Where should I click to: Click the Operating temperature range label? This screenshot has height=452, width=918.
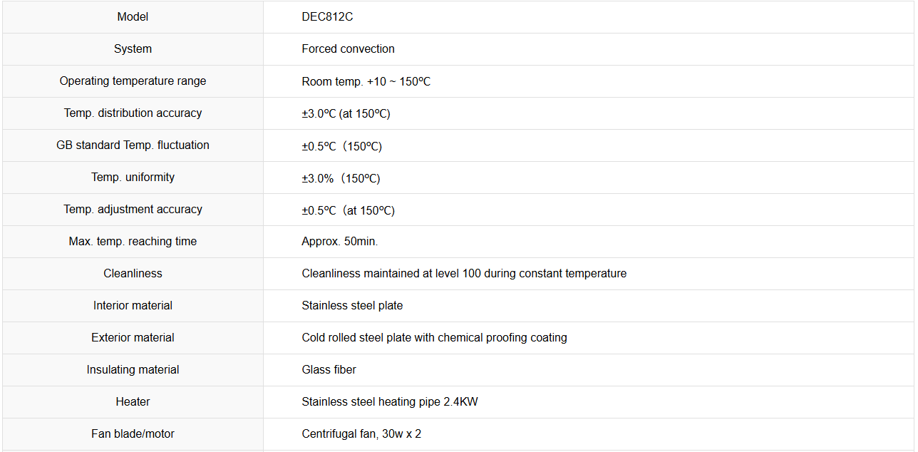click(133, 81)
